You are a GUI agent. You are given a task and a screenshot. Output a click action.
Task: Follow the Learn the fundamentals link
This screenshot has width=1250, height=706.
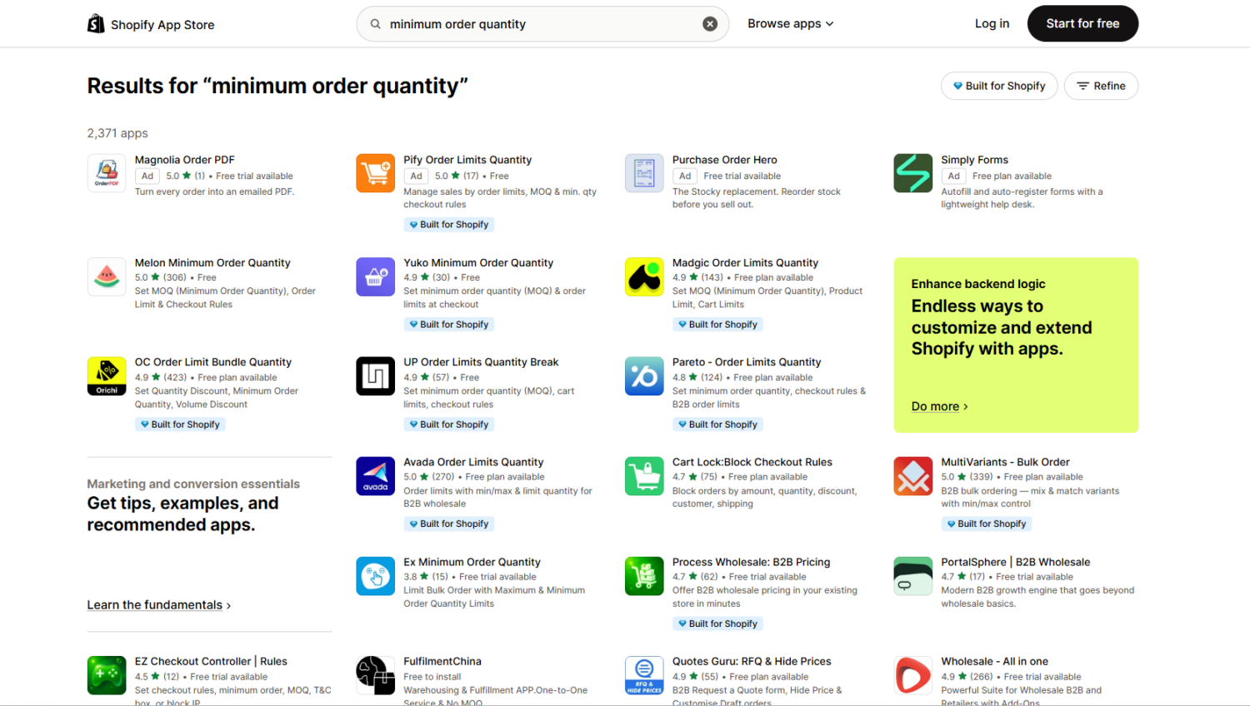158,605
